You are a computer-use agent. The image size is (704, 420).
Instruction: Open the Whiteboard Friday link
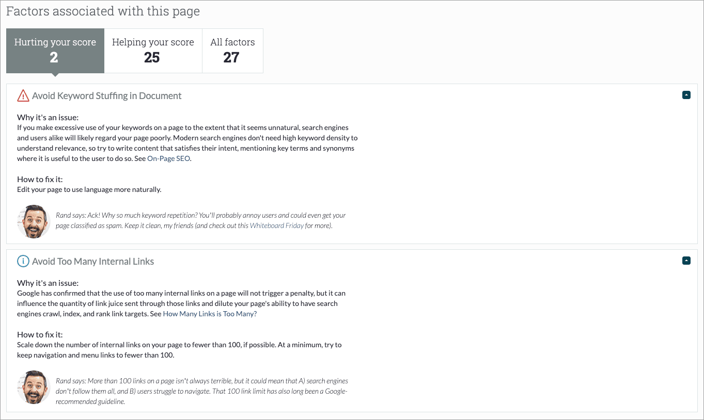coord(277,225)
